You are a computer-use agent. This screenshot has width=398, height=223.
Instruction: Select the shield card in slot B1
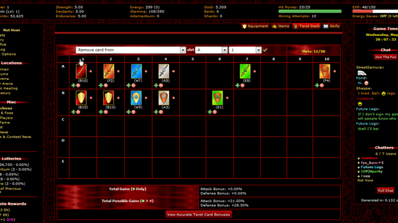pyautogui.click(x=81, y=98)
